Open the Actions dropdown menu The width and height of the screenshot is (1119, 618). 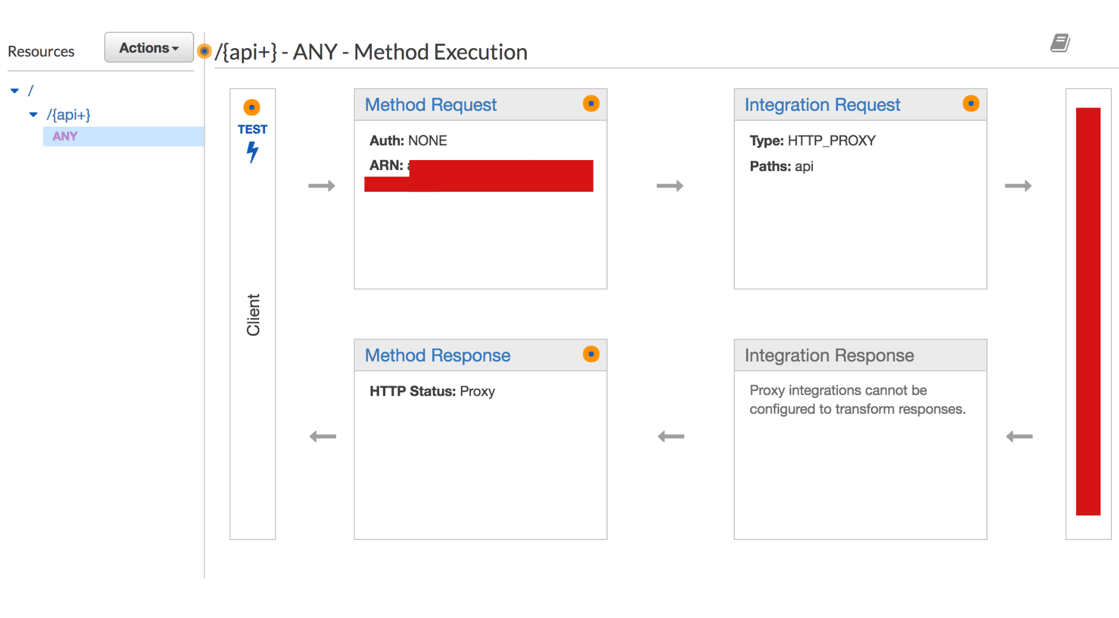(x=149, y=47)
